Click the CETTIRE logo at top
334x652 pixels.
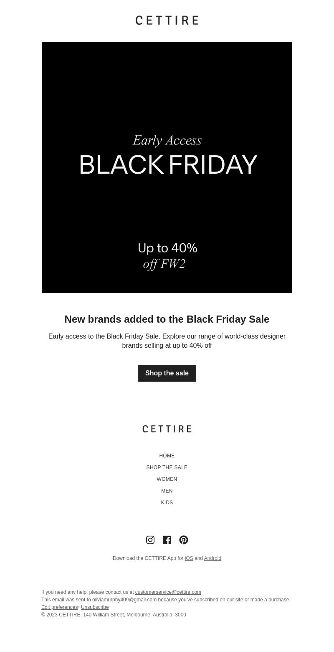[x=167, y=20]
